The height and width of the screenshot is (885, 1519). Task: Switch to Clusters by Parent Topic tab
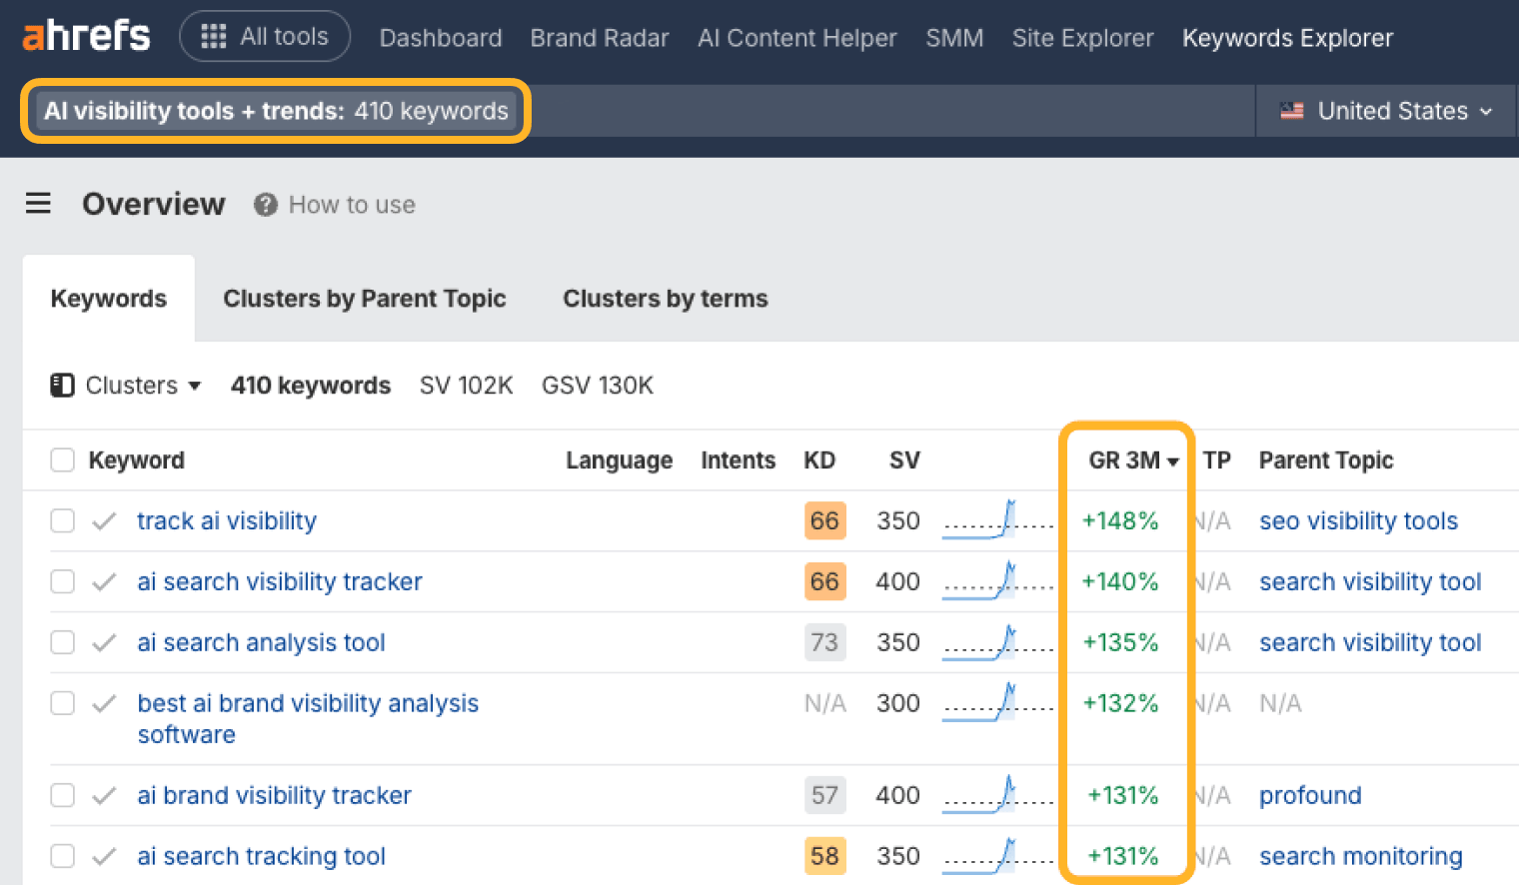365,299
